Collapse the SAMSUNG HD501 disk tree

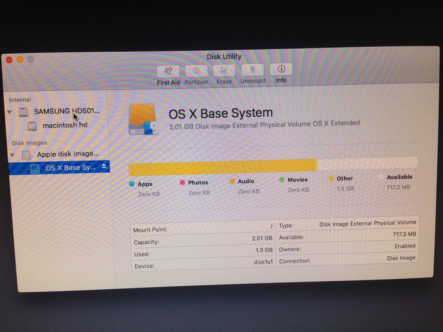(10, 112)
